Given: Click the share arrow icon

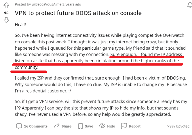Looking at the screenshot, I should point(57,126).
